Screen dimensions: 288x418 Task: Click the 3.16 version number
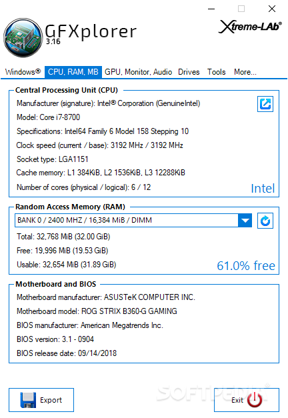53,41
